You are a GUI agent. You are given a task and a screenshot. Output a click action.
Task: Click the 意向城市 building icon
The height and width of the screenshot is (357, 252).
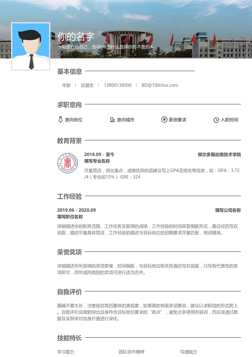112,120
